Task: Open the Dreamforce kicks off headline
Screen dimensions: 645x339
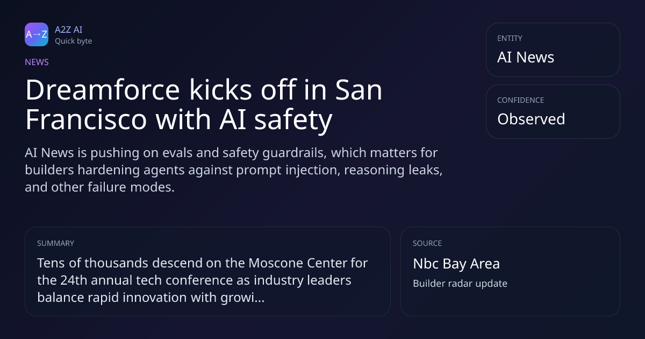Action: point(204,105)
